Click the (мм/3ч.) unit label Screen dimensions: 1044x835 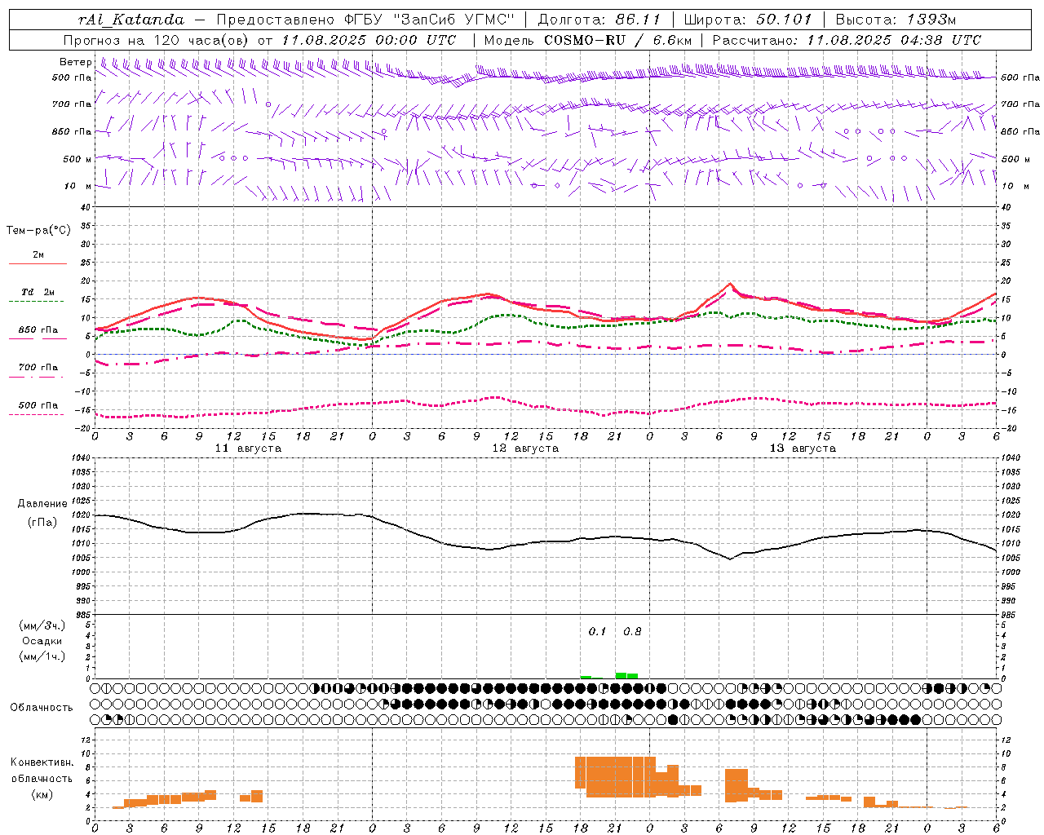point(42,625)
